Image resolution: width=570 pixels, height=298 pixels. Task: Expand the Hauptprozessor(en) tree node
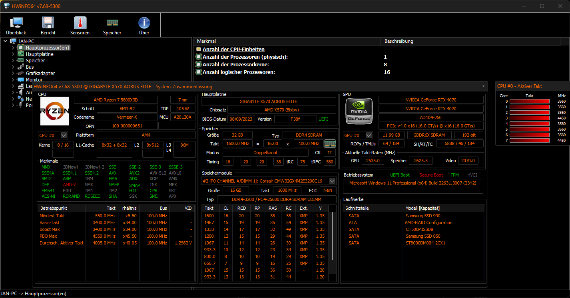pos(13,48)
